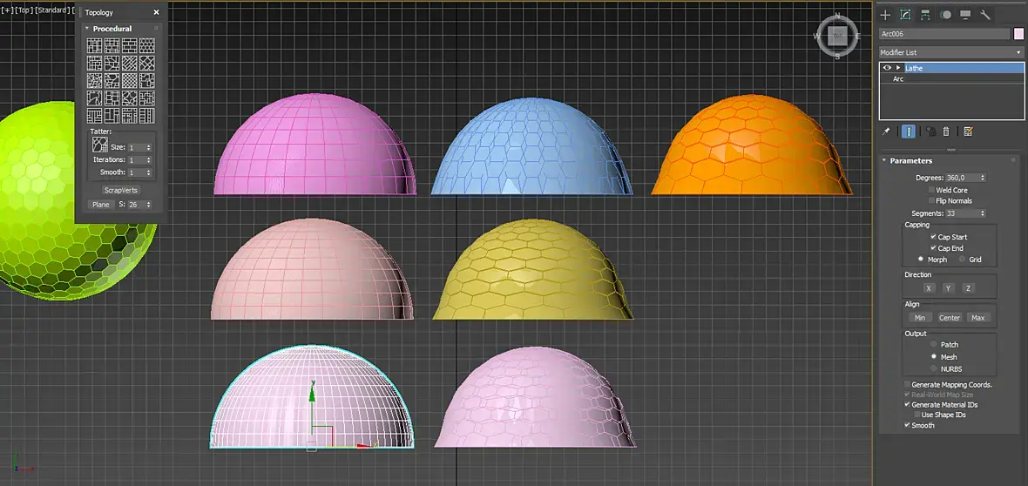The width and height of the screenshot is (1028, 486).
Task: Click the Tatter pattern icon
Action: pos(100,145)
